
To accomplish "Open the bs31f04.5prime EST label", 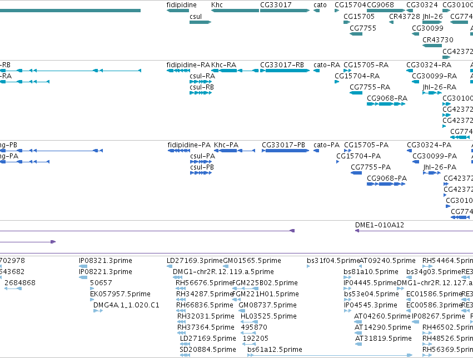I will pyautogui.click(x=333, y=261).
